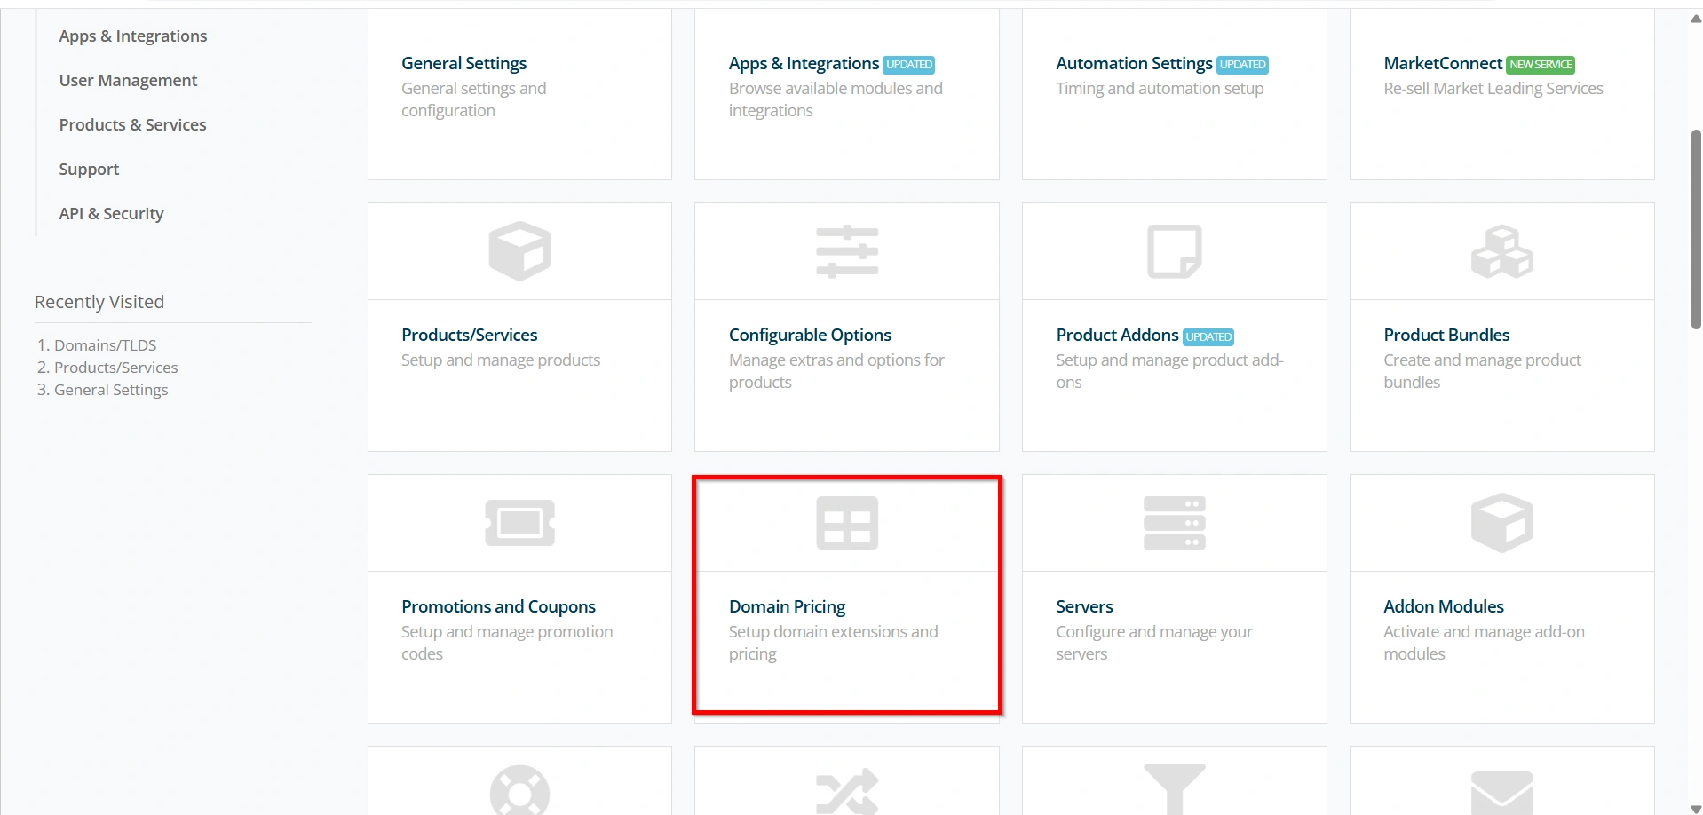Click the Product Addons note icon

1175,251
